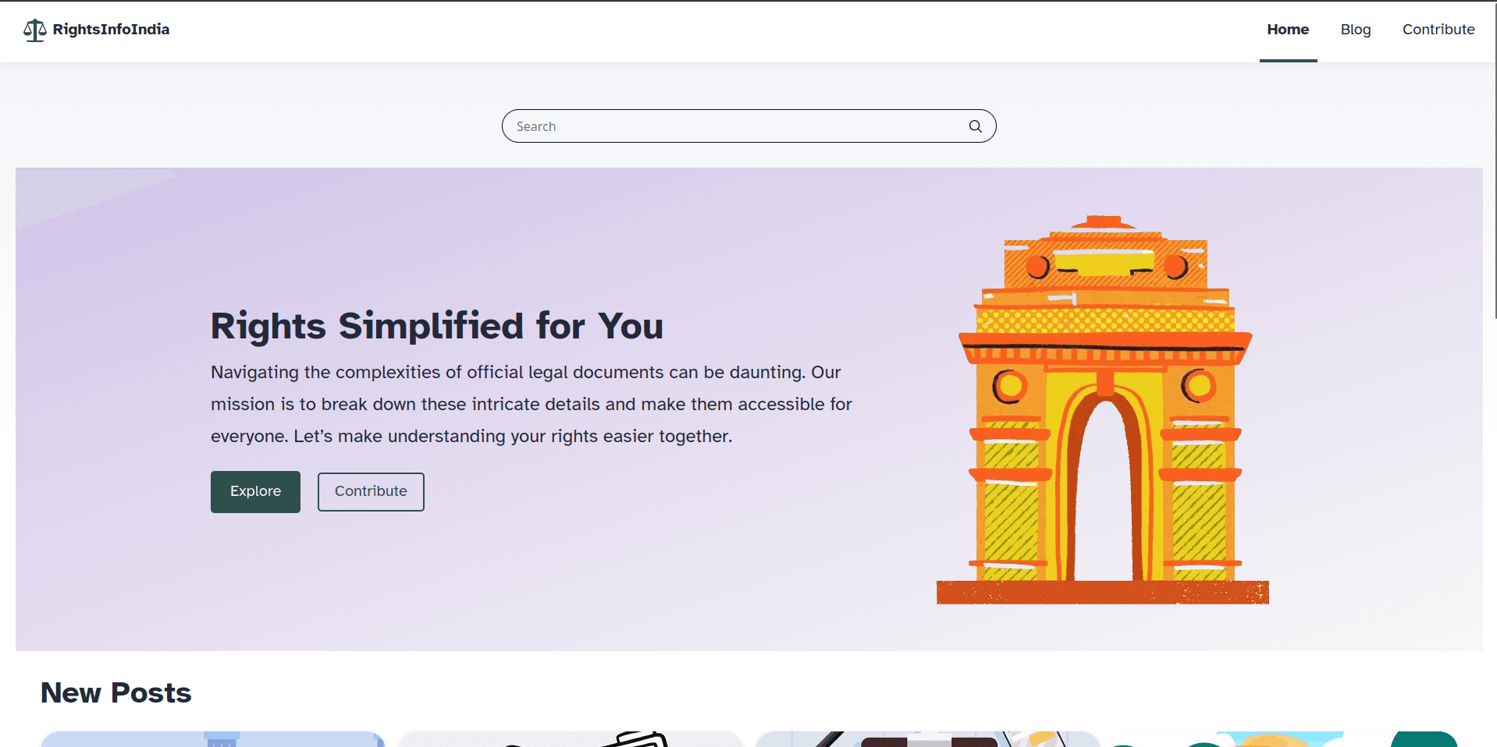The image size is (1497, 747).
Task: Click the hero paragraph about legal documents
Action: 532,404
